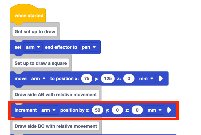Edit the 'Draw side AB' comment text
The image size is (201, 135).
click(x=56, y=95)
